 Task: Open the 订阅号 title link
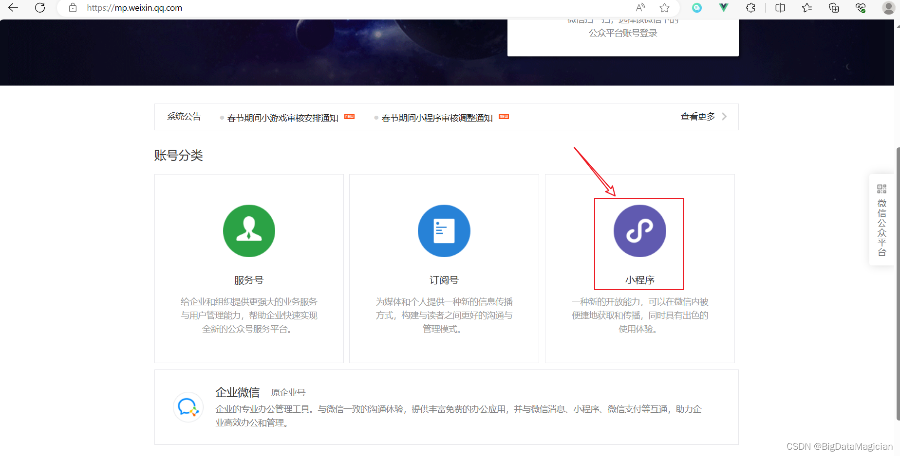[444, 280]
